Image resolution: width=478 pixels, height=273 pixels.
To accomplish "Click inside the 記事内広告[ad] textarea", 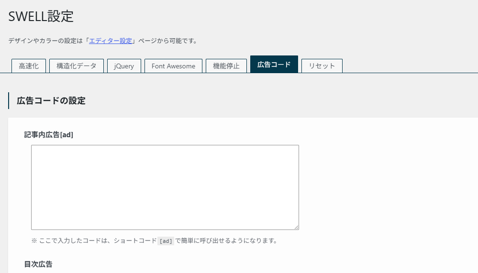I will [x=165, y=187].
